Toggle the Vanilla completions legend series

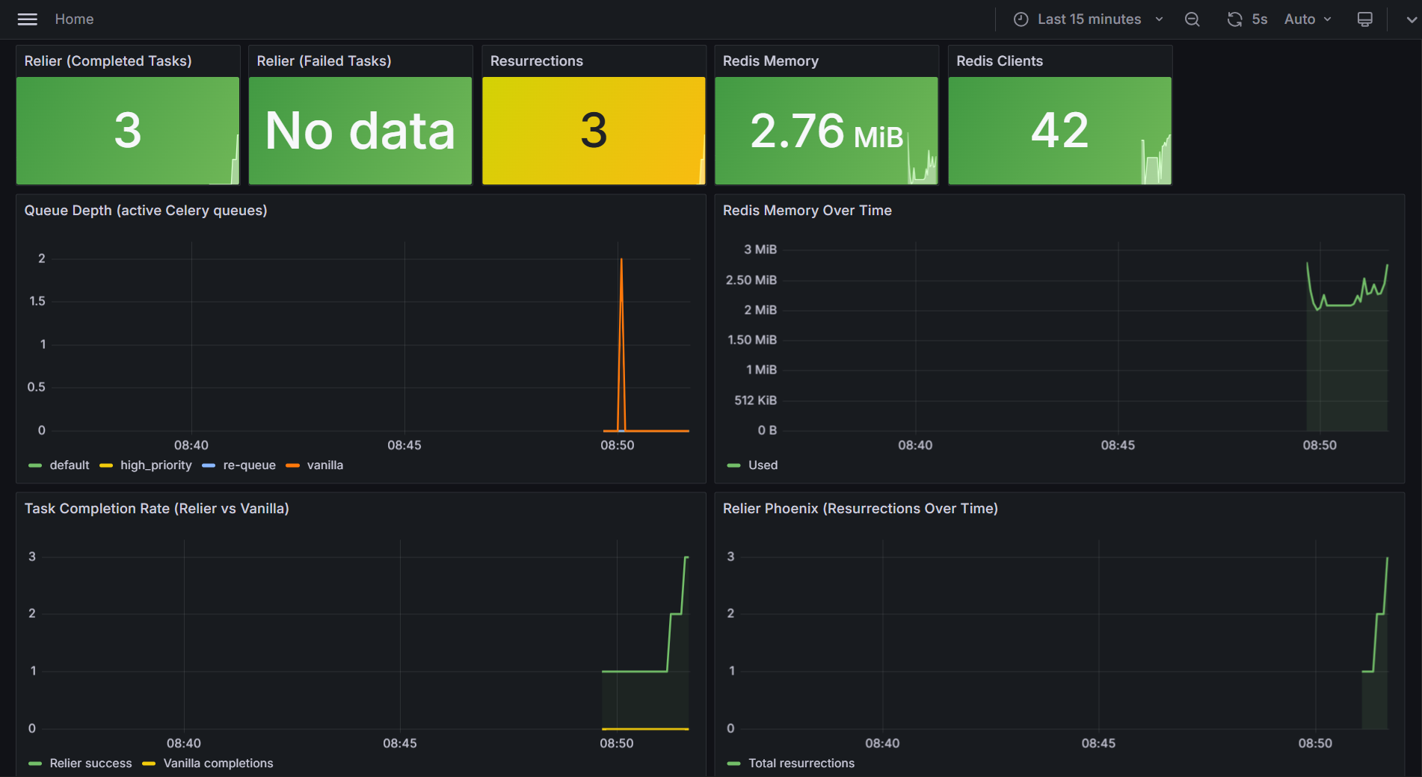click(x=218, y=764)
